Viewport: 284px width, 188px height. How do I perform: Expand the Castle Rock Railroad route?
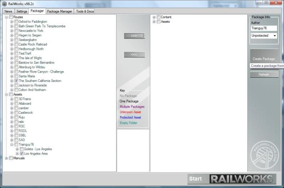coord(12,45)
